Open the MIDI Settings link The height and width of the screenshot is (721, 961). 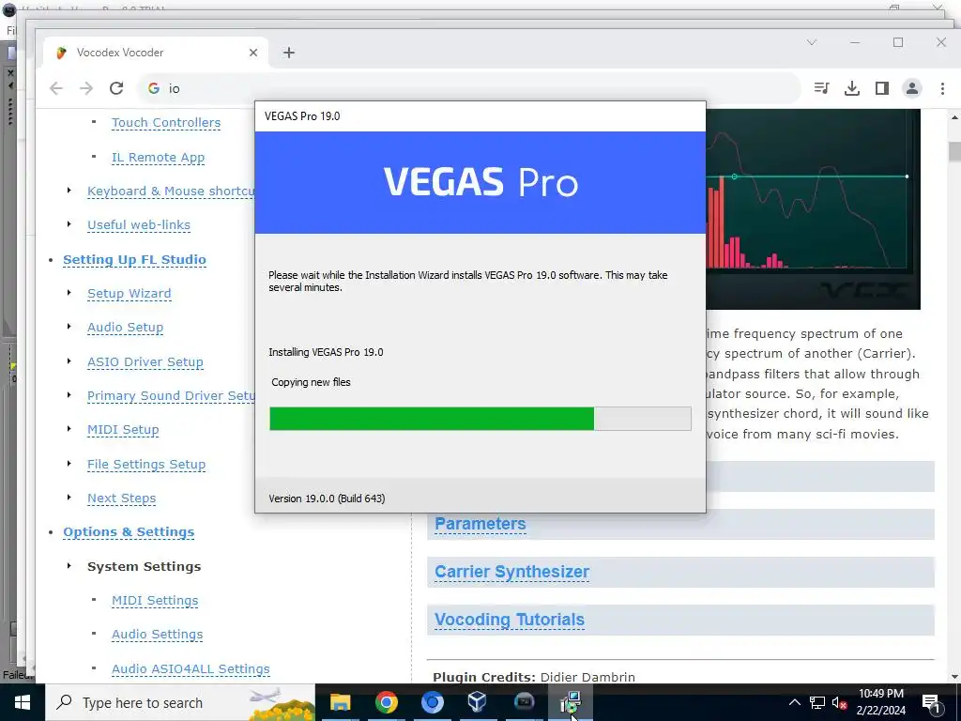pos(155,601)
